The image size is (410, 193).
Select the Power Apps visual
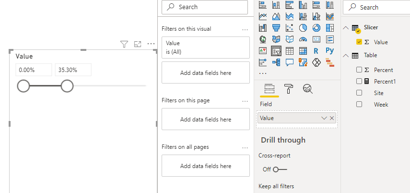click(x=316, y=62)
